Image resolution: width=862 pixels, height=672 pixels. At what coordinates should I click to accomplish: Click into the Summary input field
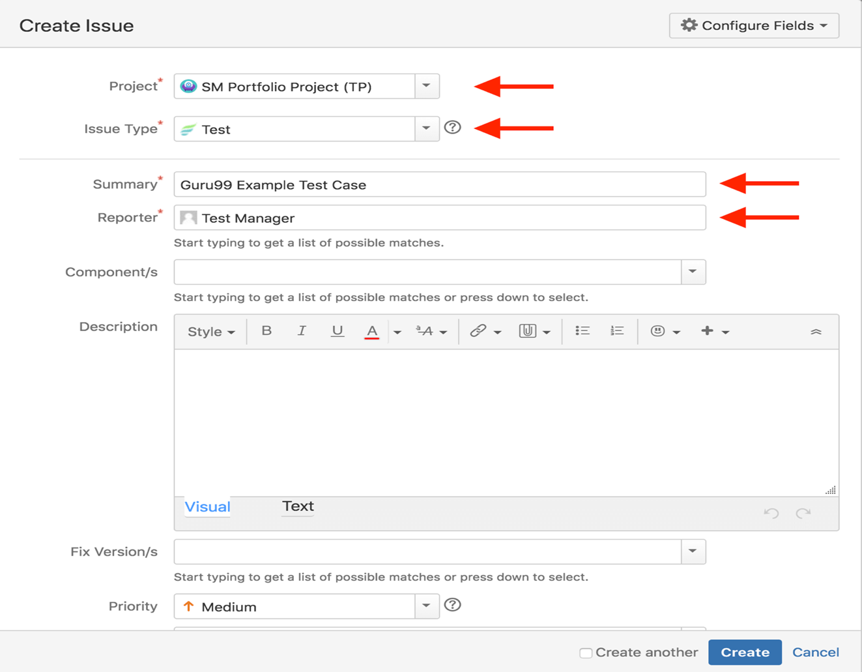click(439, 184)
